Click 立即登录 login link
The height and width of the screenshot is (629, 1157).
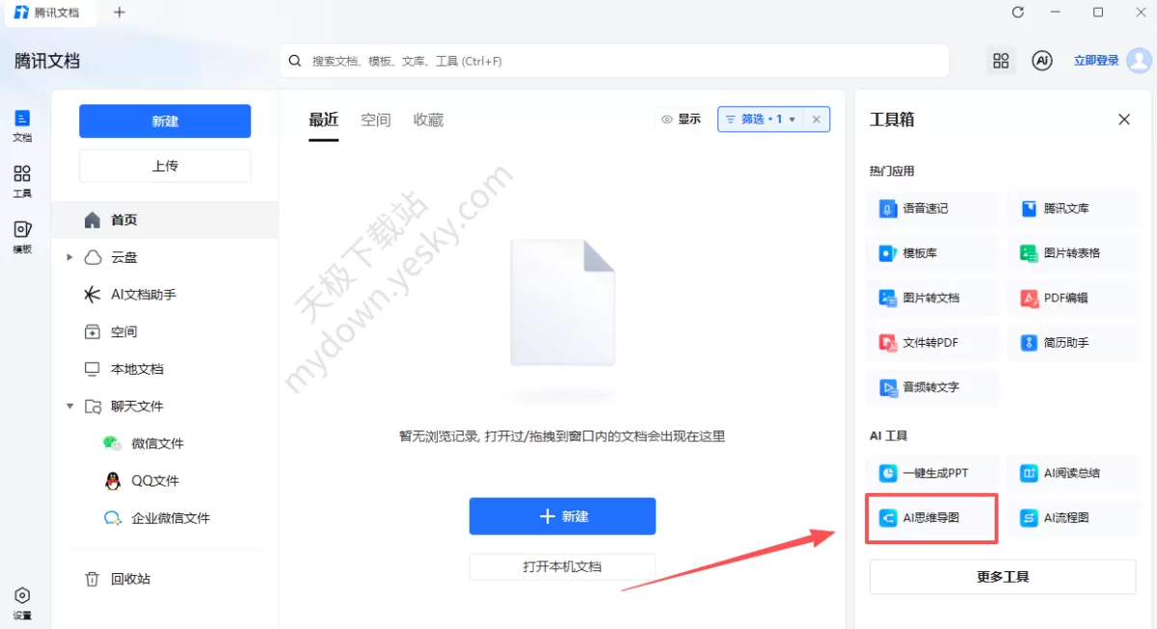(x=1096, y=61)
